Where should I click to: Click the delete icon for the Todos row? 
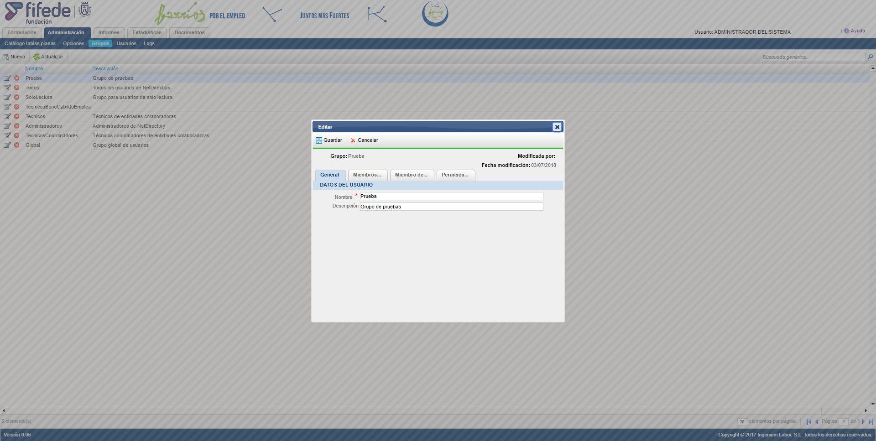(x=17, y=88)
